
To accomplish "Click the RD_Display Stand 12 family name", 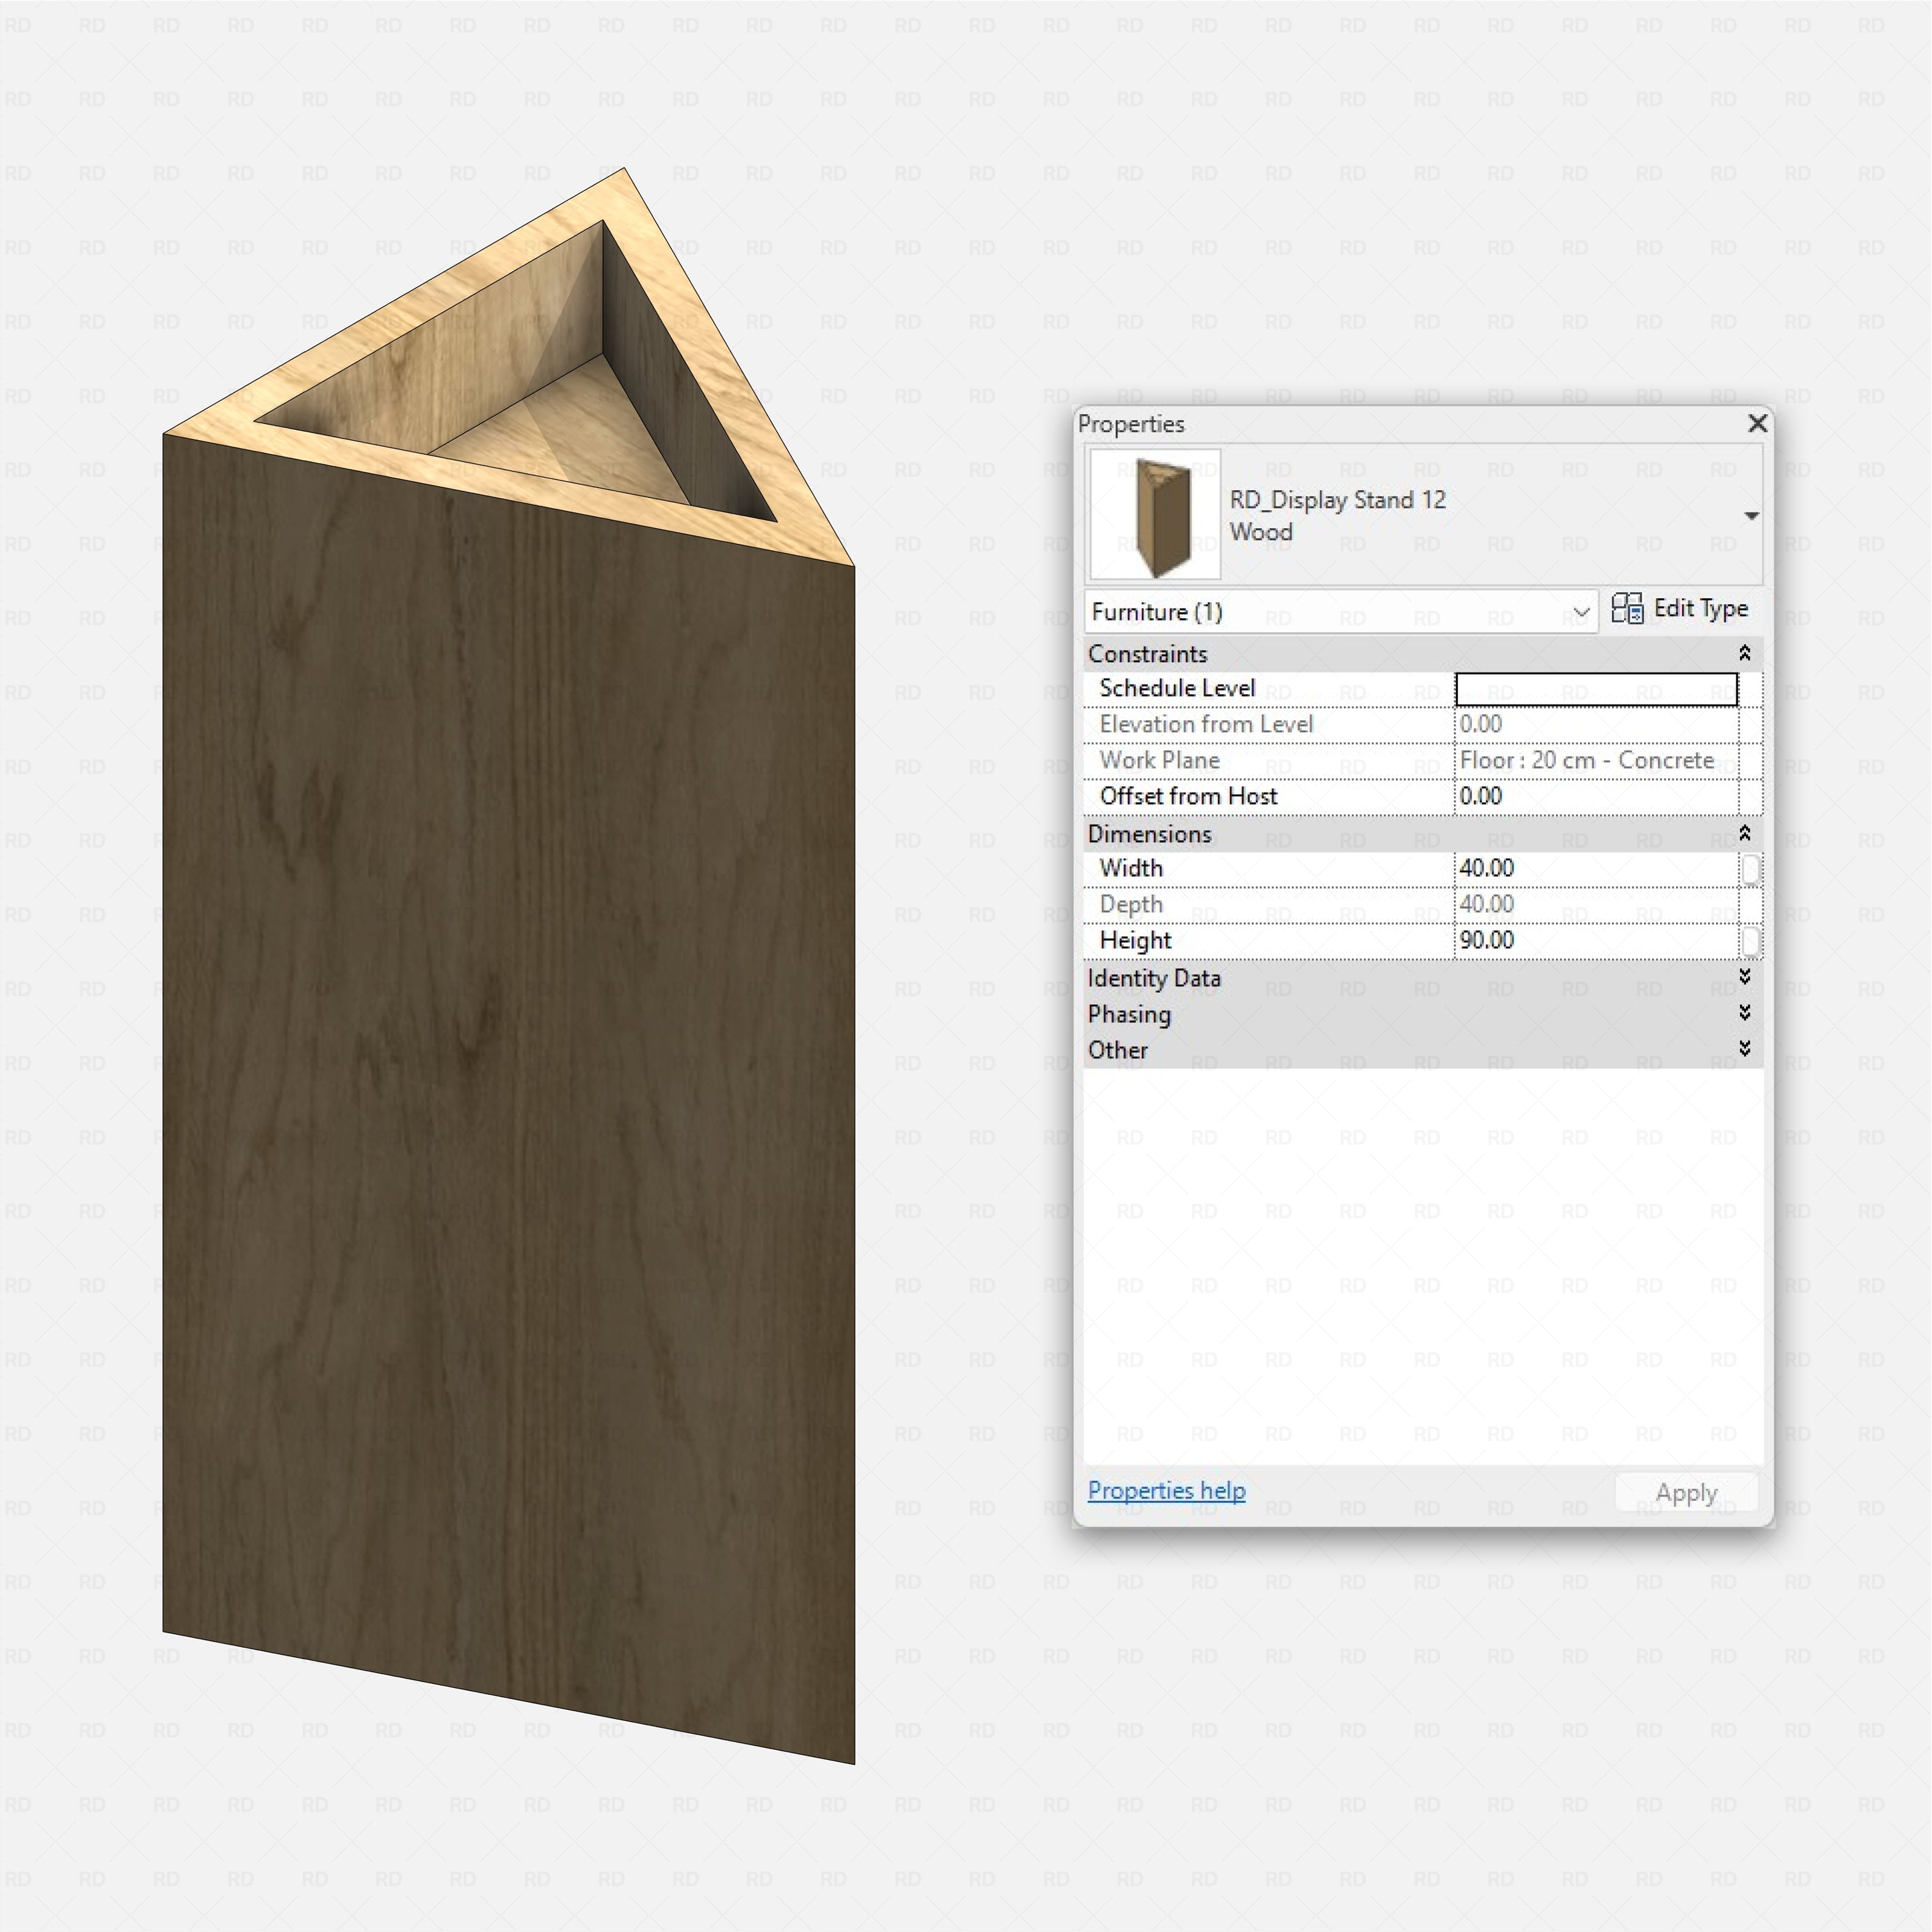I will click(1338, 500).
